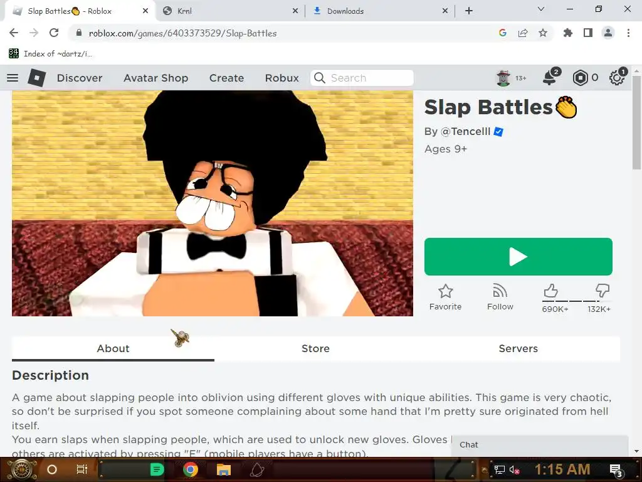Image resolution: width=642 pixels, height=482 pixels.
Task: Open the Robux balance icon
Action: 580,78
